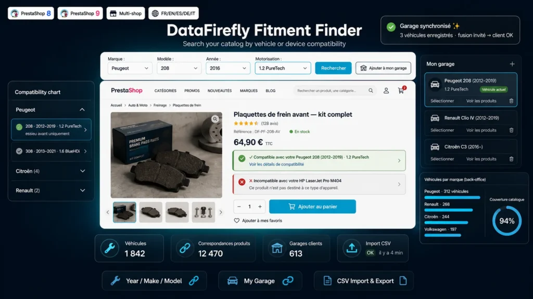Click the Garages clients garage icon
533x299 pixels.
pyautogui.click(x=277, y=249)
